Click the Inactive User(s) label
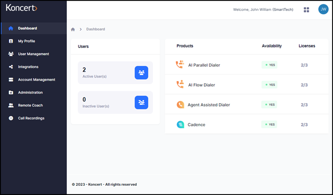Screen dimensions: 333x195 point(96,106)
